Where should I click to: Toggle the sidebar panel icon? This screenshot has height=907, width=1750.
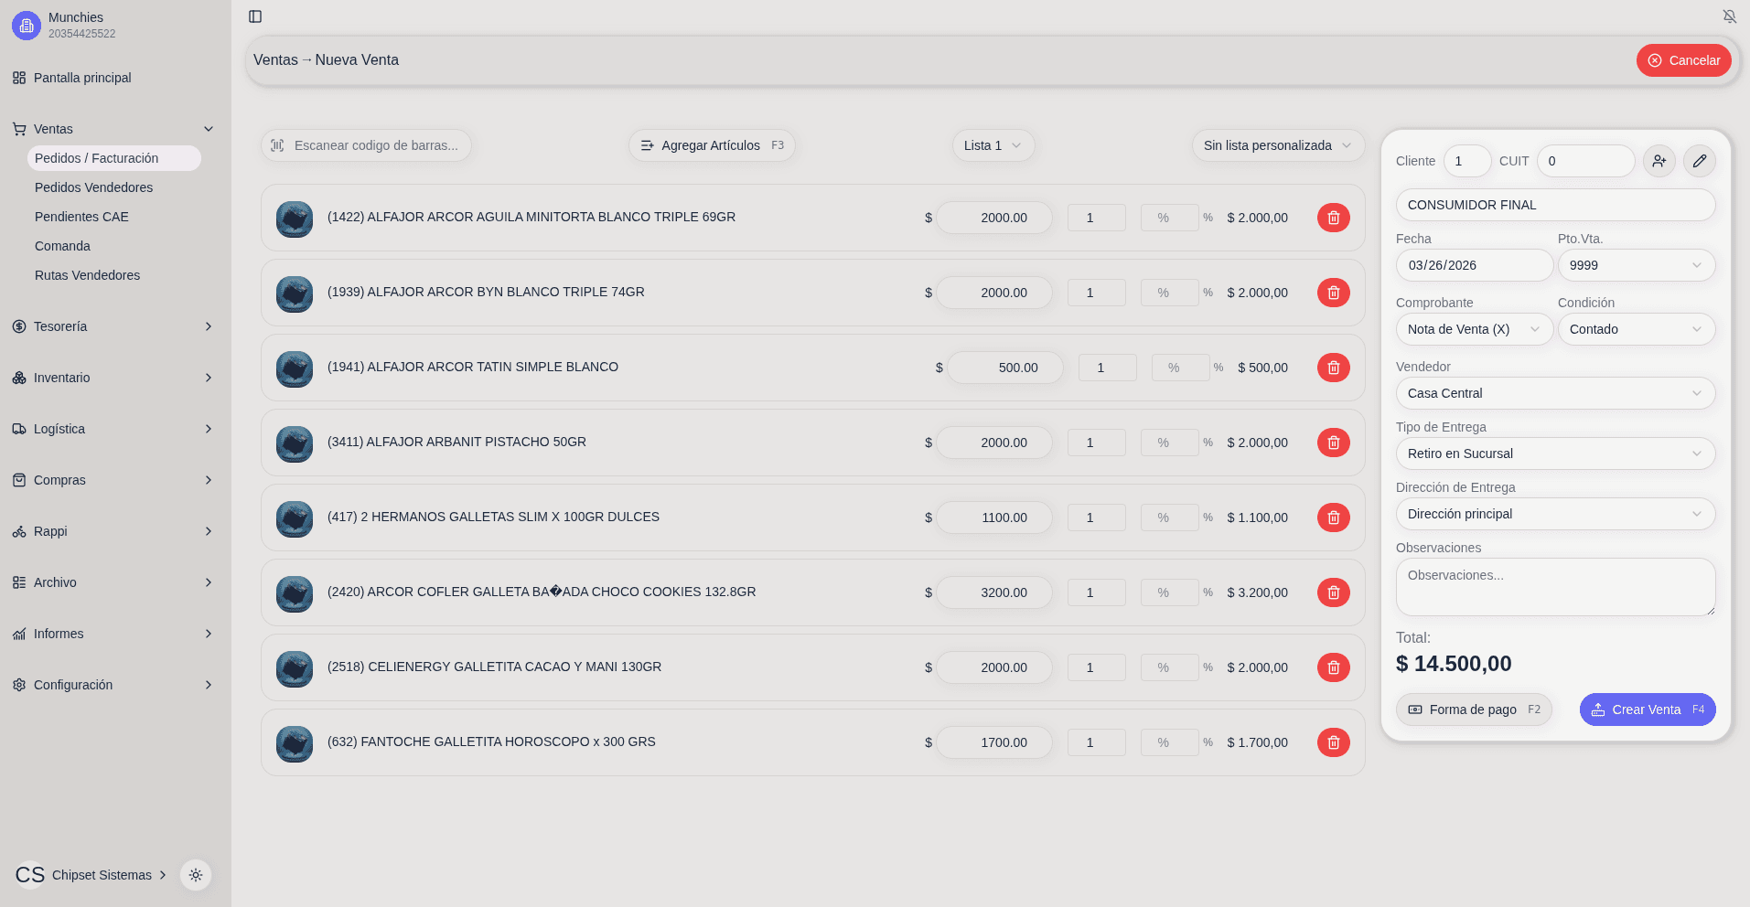[255, 16]
